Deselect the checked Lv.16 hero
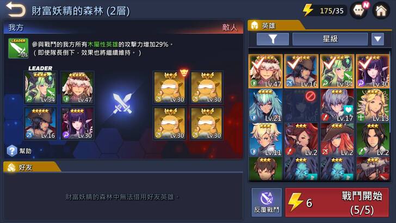Image resolution: width=396 pixels, height=223 pixels. point(301,71)
